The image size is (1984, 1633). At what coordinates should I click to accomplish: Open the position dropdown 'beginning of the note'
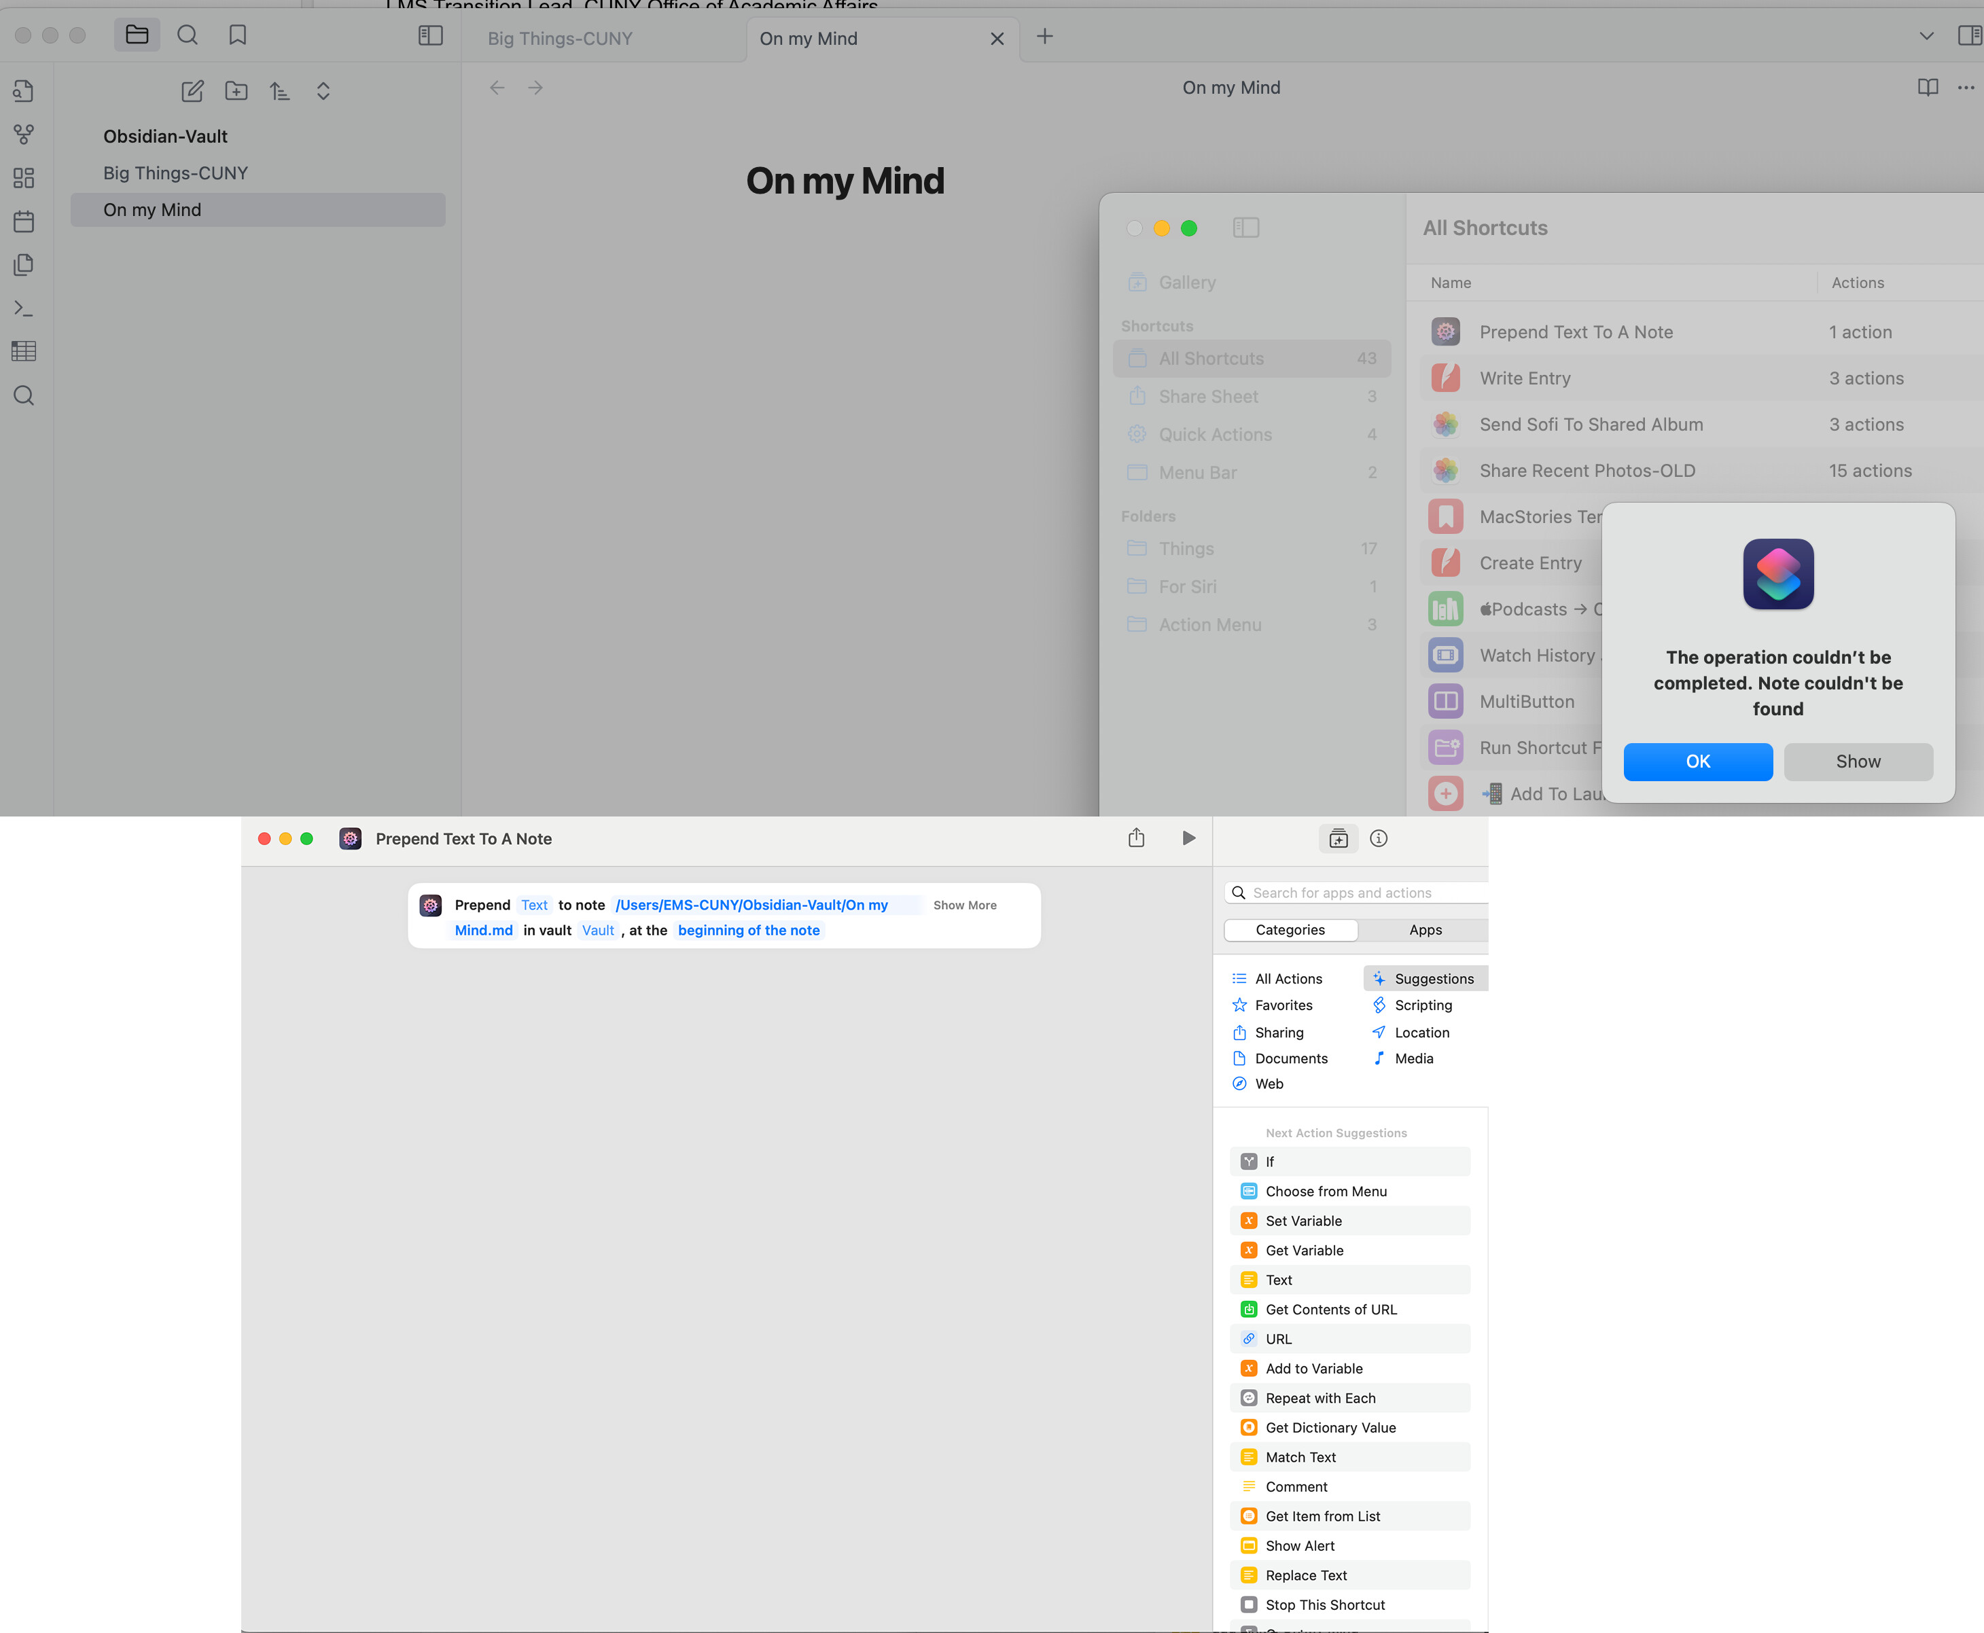(748, 931)
